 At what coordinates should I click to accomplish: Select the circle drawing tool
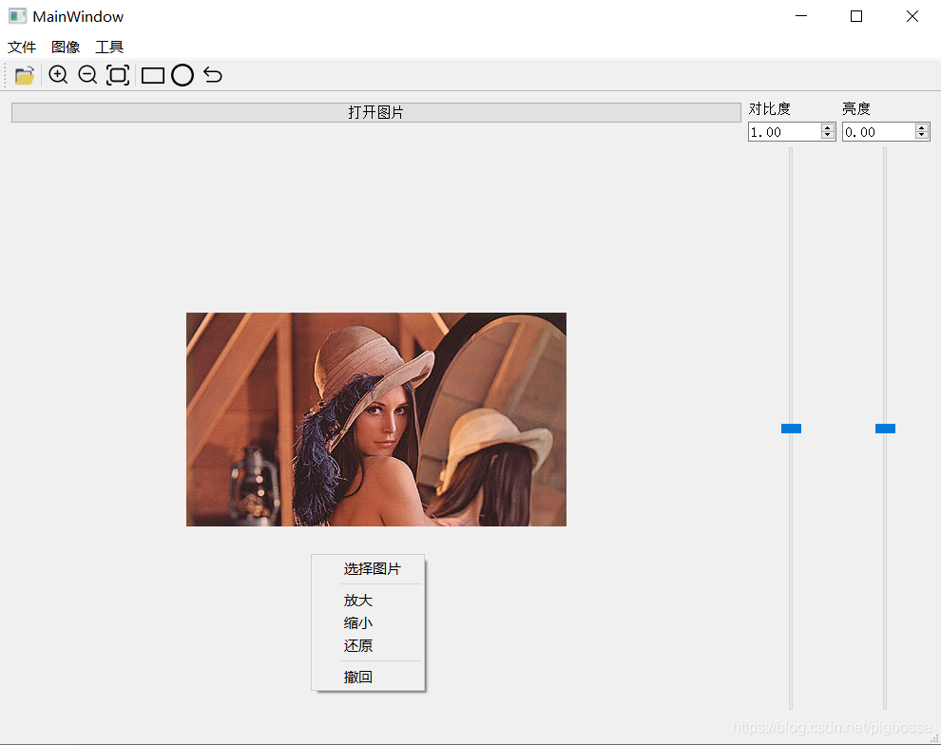[182, 75]
